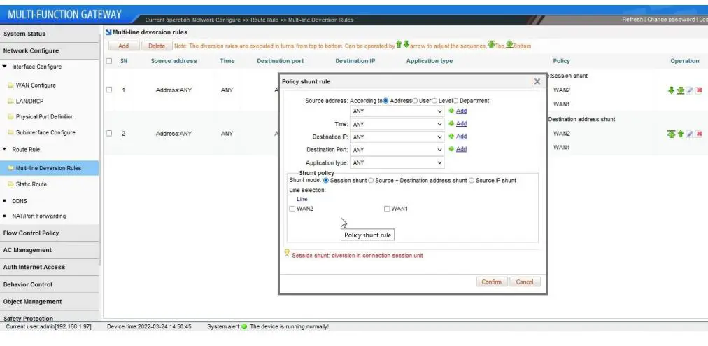The image size is (708, 346).
Task: Close the Policy shunt rule dialog
Action: 537,81
